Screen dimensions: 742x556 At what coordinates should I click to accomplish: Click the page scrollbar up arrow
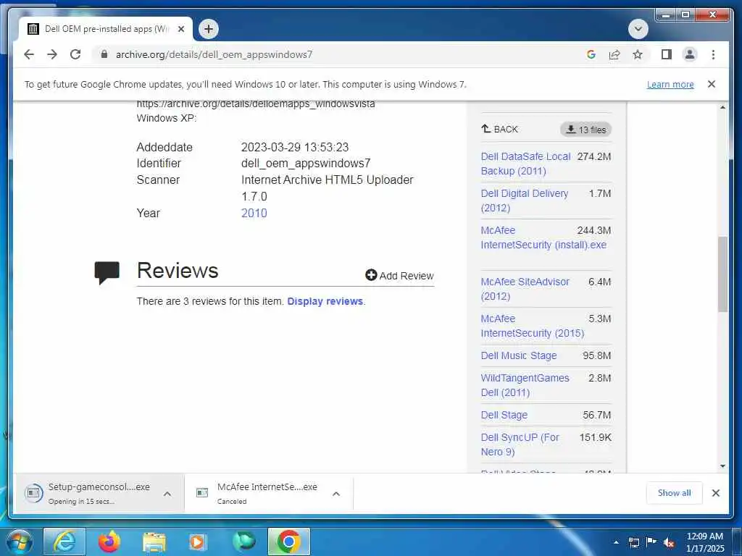(722, 107)
